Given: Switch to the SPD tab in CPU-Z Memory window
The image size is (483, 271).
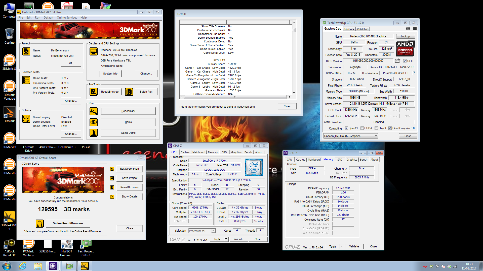Looking at the screenshot, I should pos(340,160).
